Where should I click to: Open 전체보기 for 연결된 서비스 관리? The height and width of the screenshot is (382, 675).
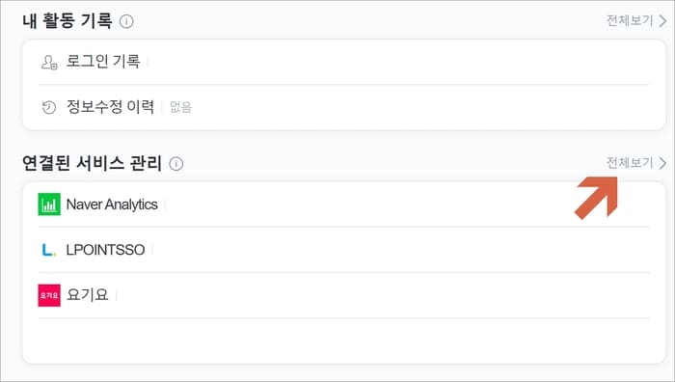[630, 163]
